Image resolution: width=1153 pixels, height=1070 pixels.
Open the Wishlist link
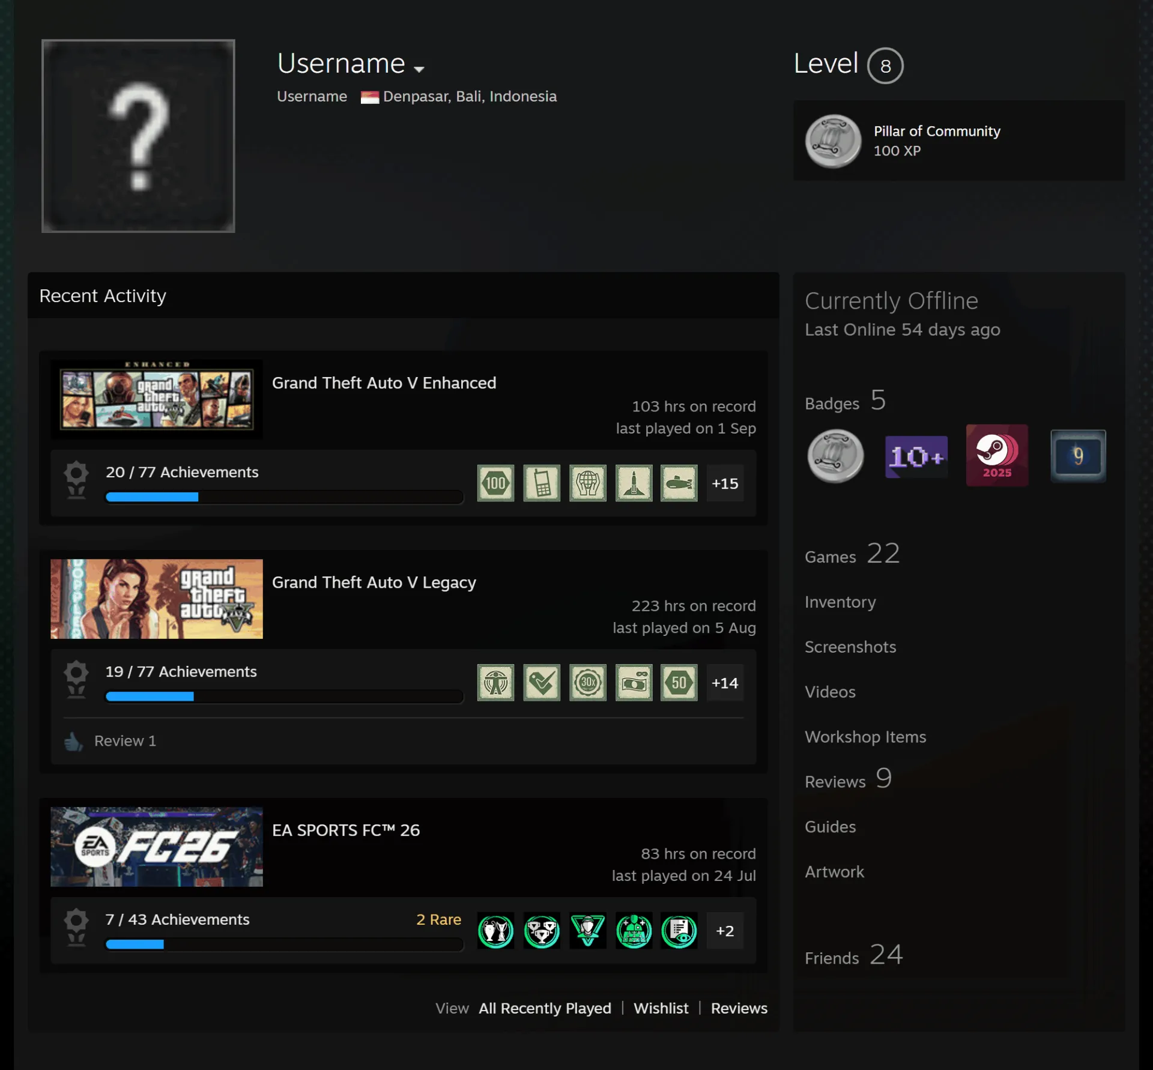point(661,1008)
